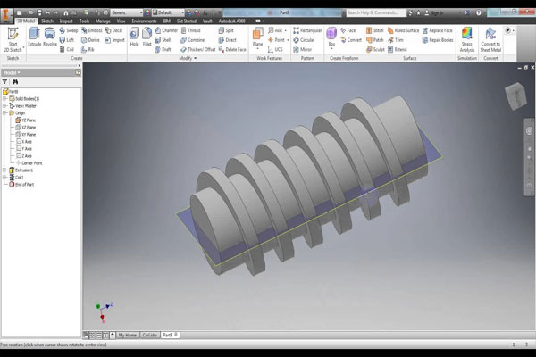Image resolution: width=536 pixels, height=357 pixels.
Task: Select the Revolve tool
Action: pyautogui.click(x=52, y=37)
